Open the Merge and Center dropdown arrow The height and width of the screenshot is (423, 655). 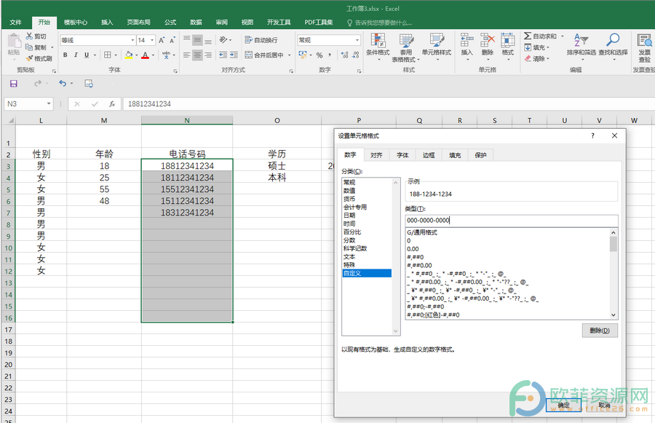289,55
